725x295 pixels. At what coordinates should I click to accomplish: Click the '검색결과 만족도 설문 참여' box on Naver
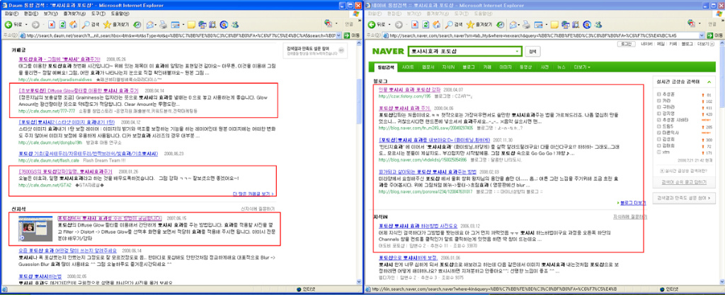coord(683,198)
